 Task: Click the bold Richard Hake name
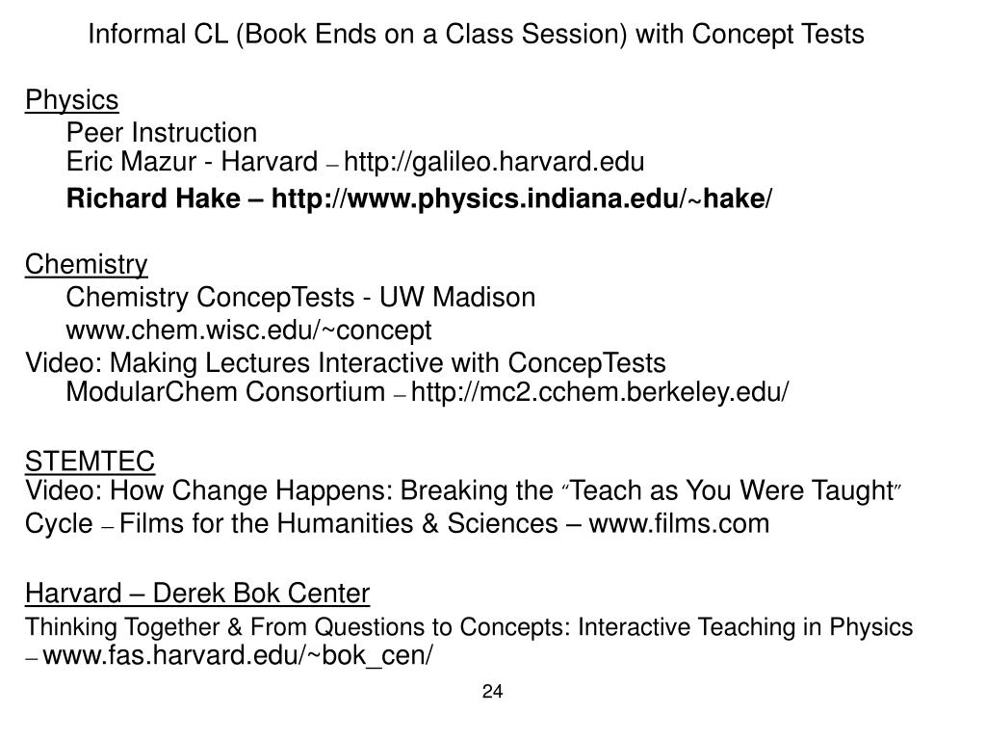coord(153,198)
